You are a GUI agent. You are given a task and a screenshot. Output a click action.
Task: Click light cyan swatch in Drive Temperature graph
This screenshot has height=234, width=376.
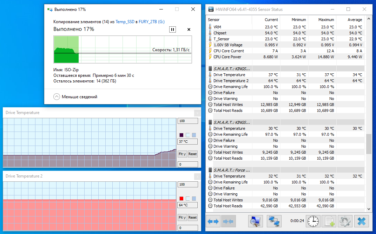188,135
